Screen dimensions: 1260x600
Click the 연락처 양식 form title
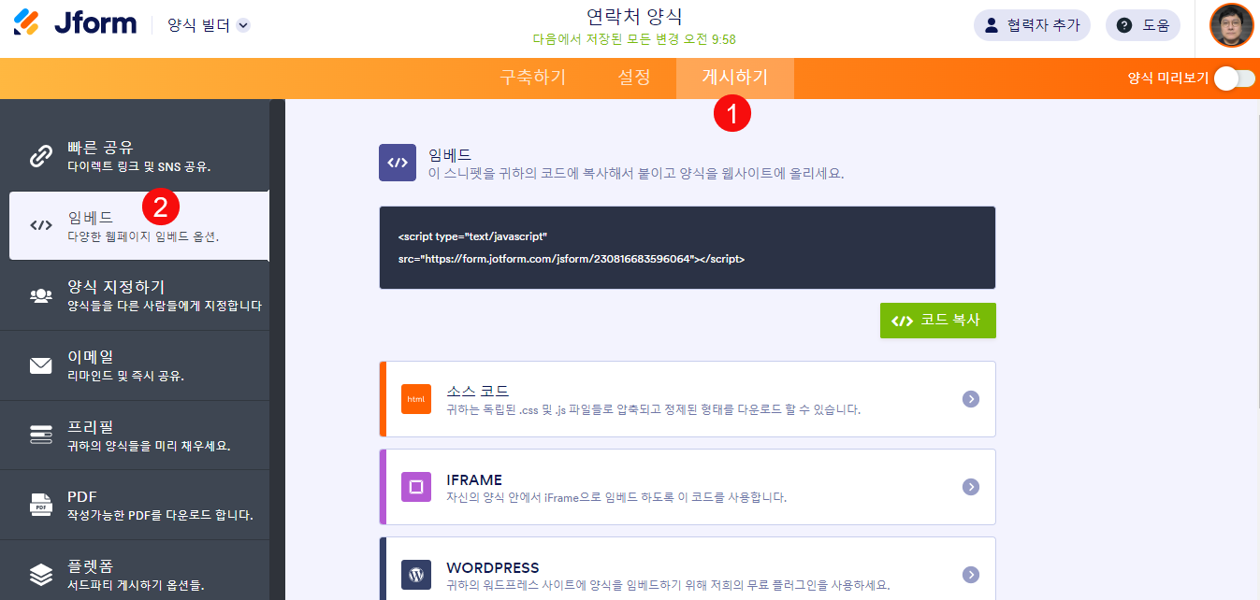coord(634,16)
